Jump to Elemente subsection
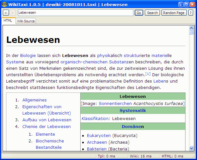The height and width of the screenshot is (160, 197). pyautogui.click(x=45, y=134)
